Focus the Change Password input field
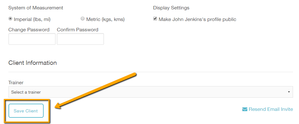The height and width of the screenshot is (124, 299). coord(32,39)
